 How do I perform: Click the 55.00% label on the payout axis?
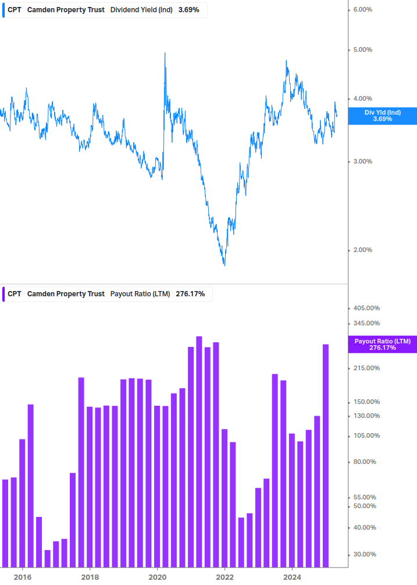[x=365, y=497]
